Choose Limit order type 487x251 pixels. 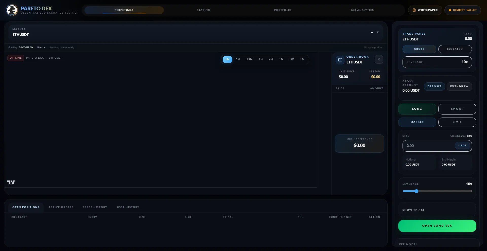457,122
